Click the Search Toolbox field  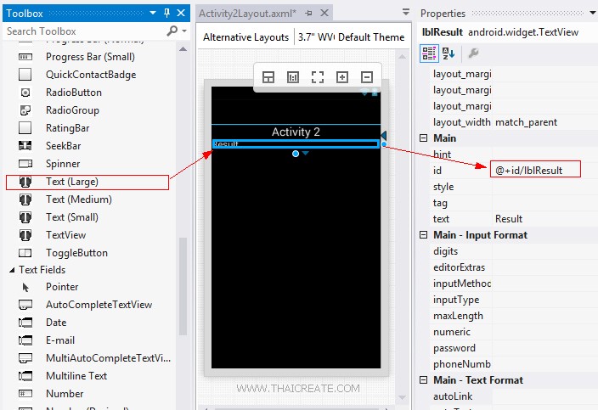pos(86,31)
